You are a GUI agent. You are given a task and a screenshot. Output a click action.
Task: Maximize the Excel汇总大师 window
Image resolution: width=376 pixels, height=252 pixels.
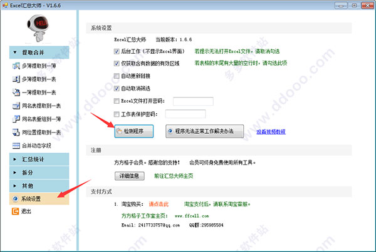(x=354, y=5)
